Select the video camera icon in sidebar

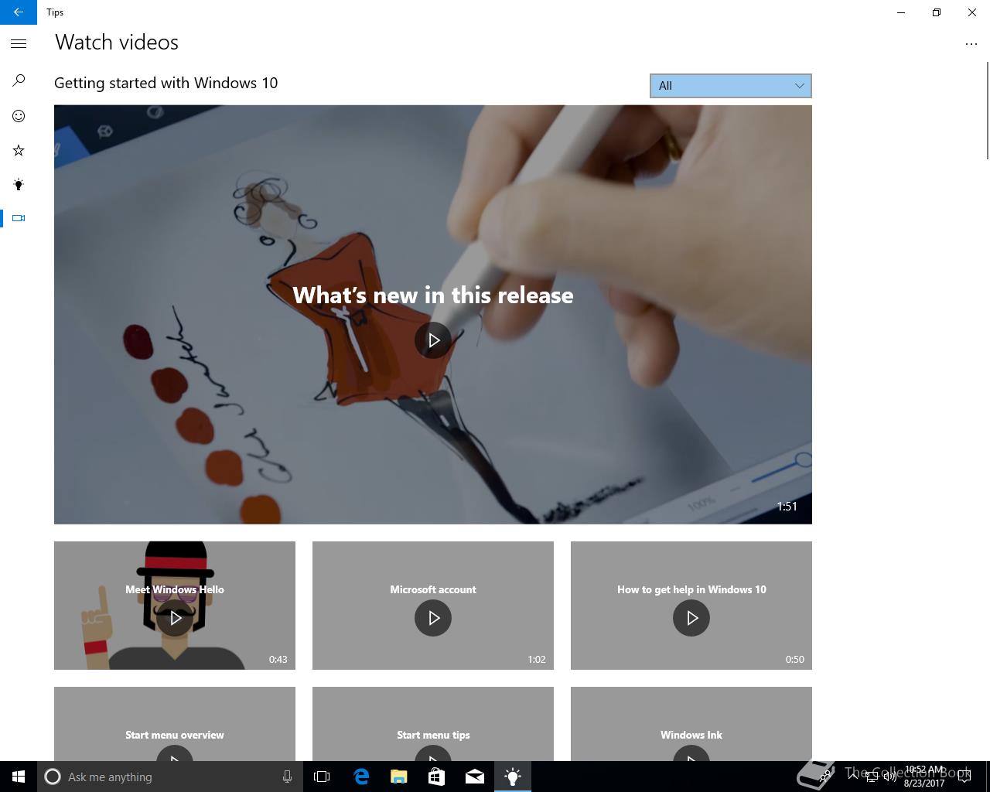click(x=19, y=218)
